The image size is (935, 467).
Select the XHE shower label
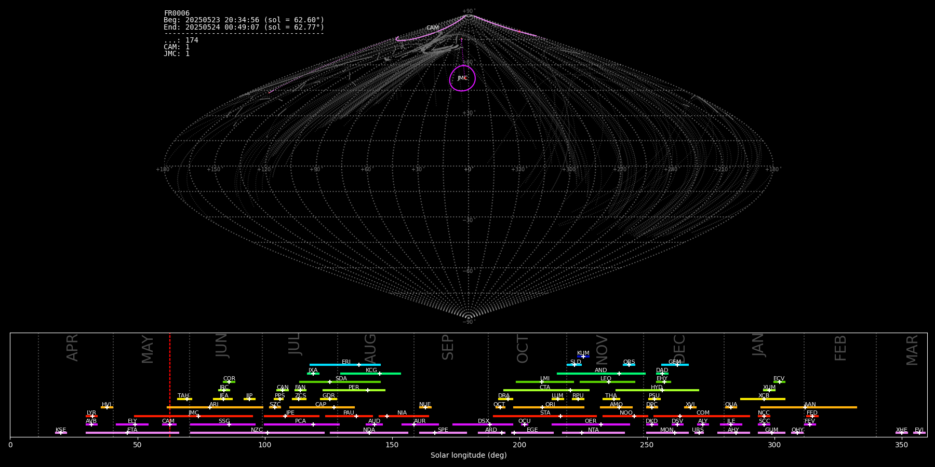[902, 430]
